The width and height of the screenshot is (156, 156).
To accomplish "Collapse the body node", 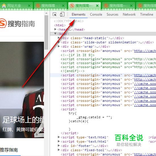I will 55,33.
